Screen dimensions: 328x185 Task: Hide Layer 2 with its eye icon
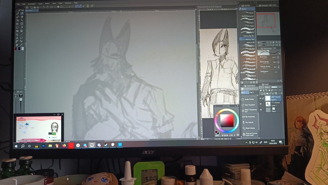pos(260,98)
